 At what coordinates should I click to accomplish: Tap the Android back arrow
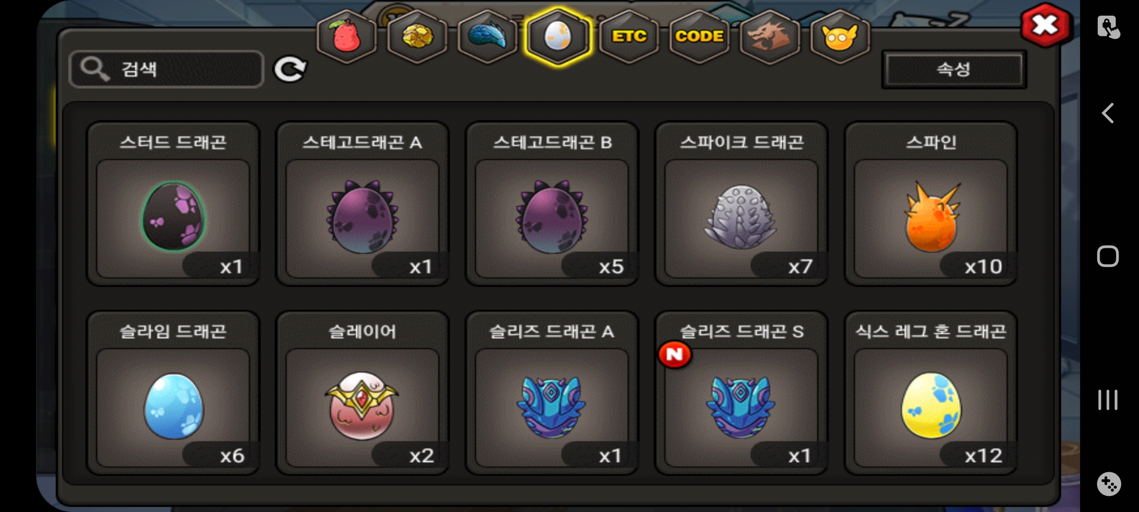point(1108,113)
